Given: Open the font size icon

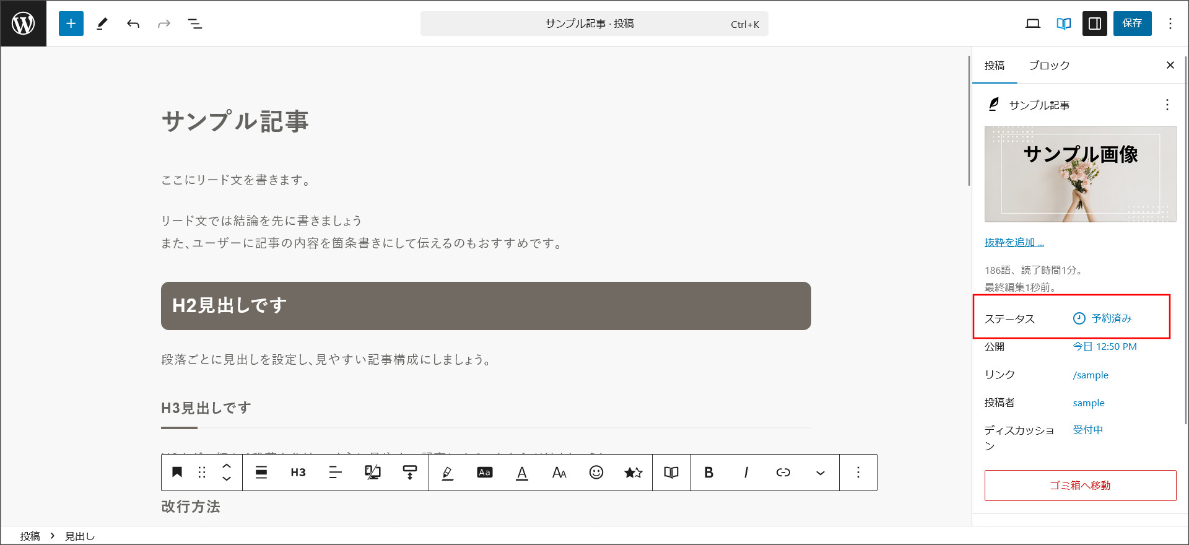Looking at the screenshot, I should (559, 473).
